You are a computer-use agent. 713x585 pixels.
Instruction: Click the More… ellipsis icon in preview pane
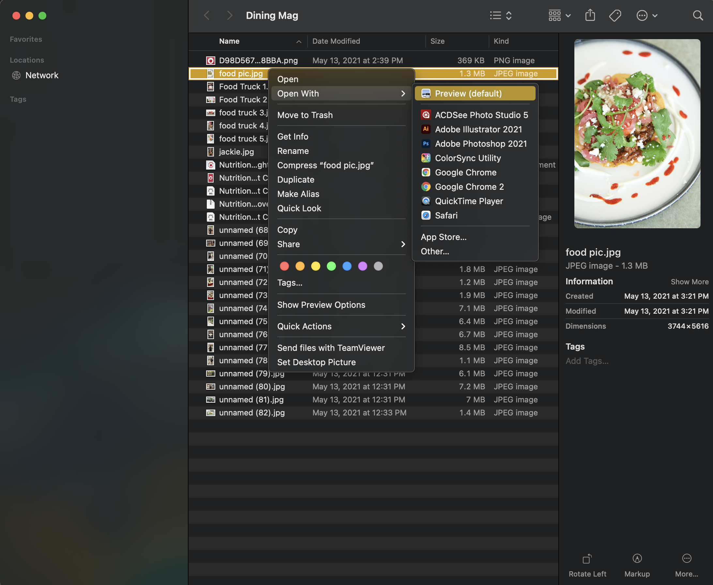tap(686, 559)
